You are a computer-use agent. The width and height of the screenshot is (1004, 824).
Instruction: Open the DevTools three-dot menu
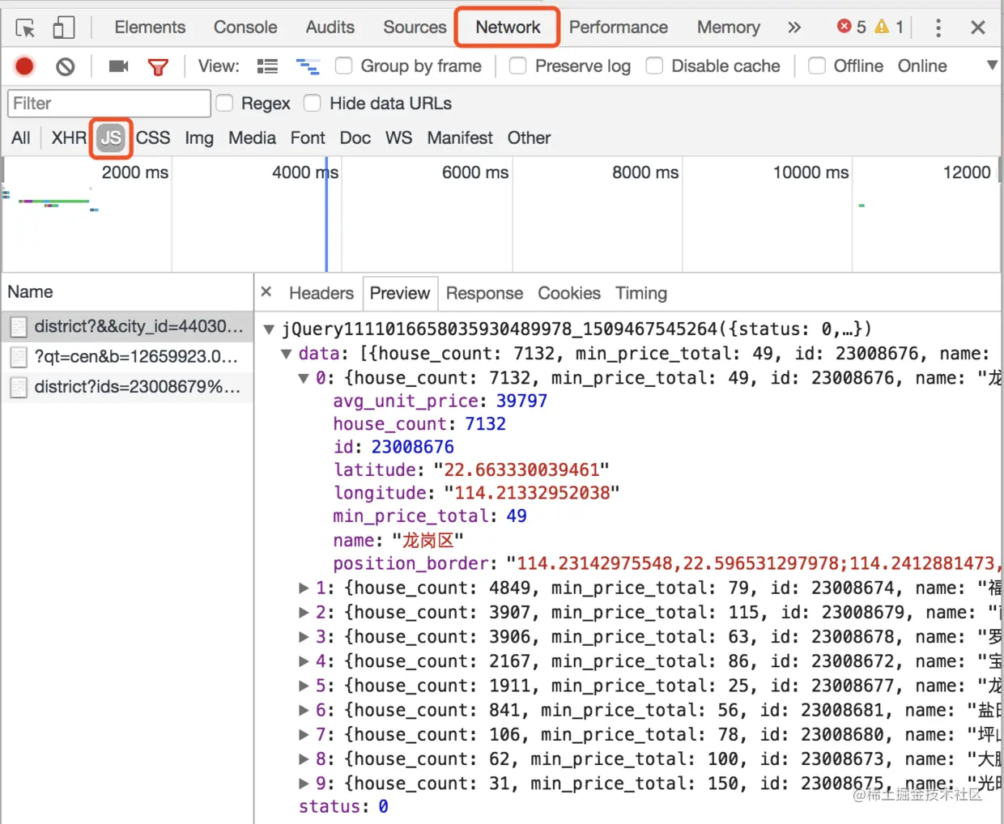pos(938,28)
